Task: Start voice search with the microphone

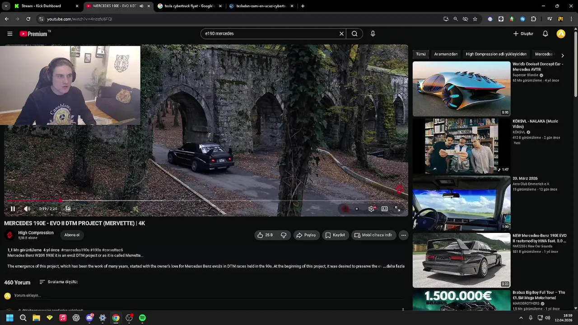Action: tap(373, 33)
